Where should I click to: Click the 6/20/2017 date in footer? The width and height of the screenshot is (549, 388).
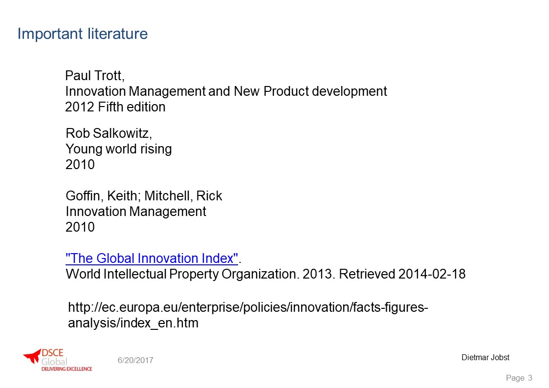[135, 360]
